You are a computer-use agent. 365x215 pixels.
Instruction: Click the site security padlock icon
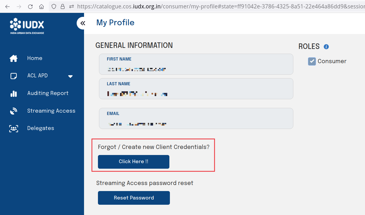(x=63, y=6)
